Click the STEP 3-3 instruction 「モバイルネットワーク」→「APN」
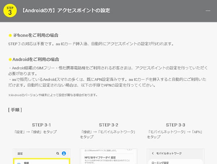Screen dimensions: 217x164 [175, 134]
